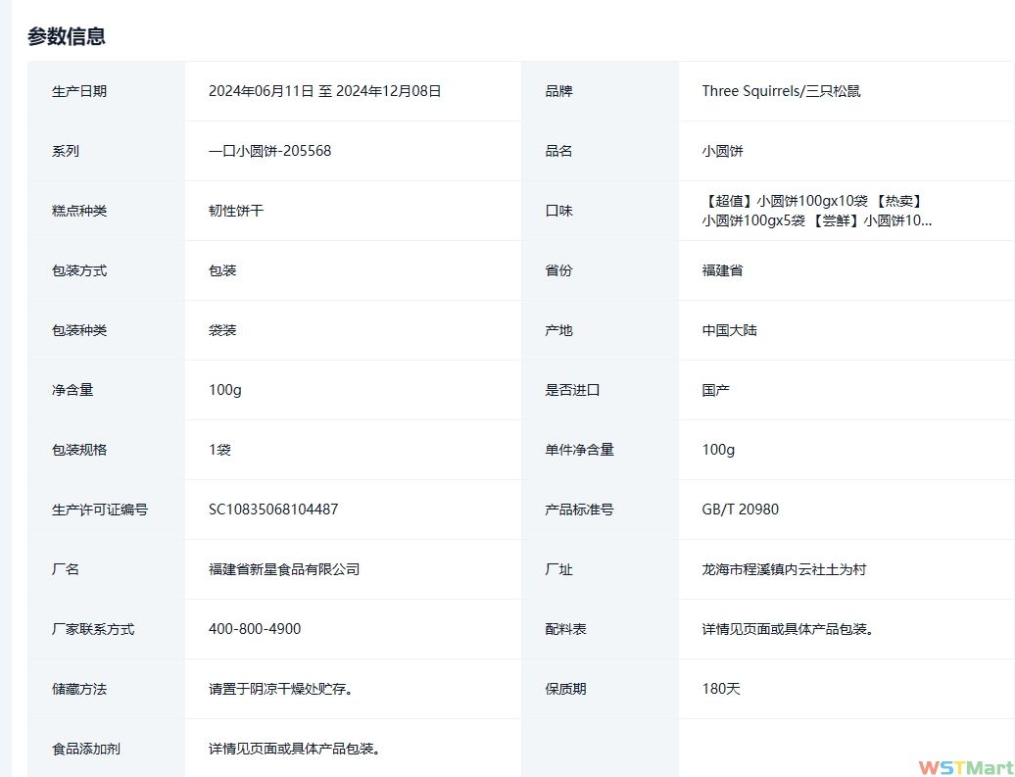
Task: Click manufacturer name 福建省新星食品有限公司
Action: click(284, 569)
